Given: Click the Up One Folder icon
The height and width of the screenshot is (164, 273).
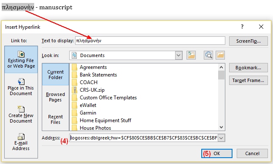Looking at the screenshot, I should pyautogui.click(x=191, y=55).
